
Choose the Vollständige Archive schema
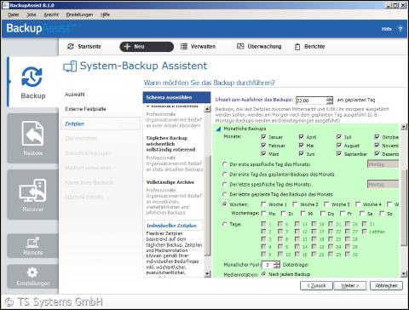[x=170, y=182]
